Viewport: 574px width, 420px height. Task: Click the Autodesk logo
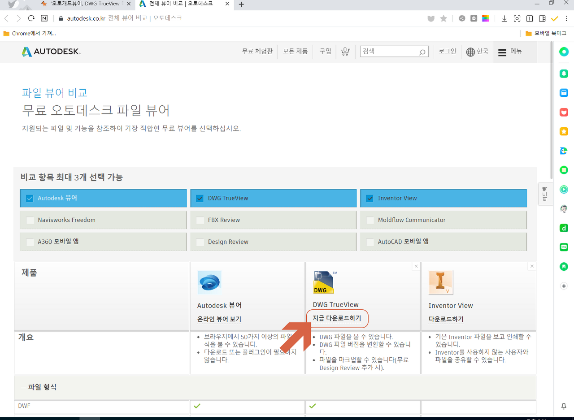(x=51, y=52)
